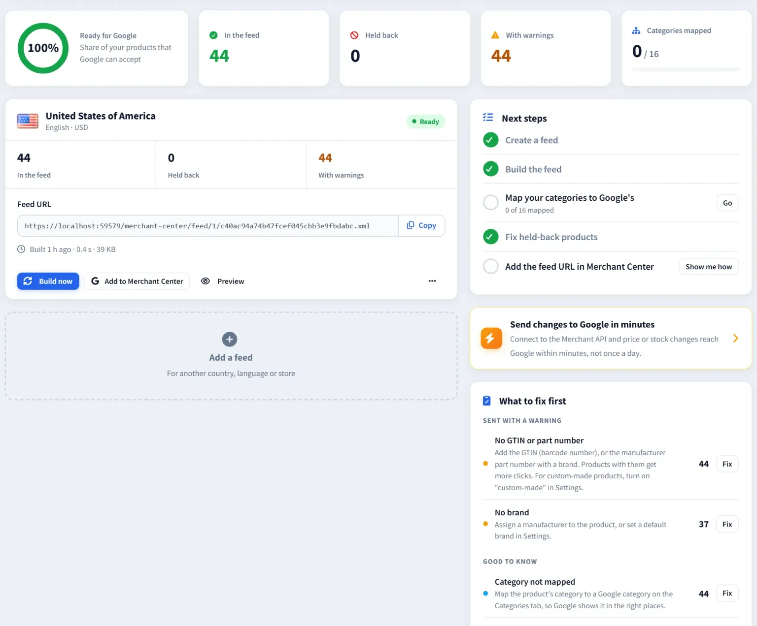Click the '0 of 16 mapped' text
Screen dimensions: 757x626
click(529, 210)
